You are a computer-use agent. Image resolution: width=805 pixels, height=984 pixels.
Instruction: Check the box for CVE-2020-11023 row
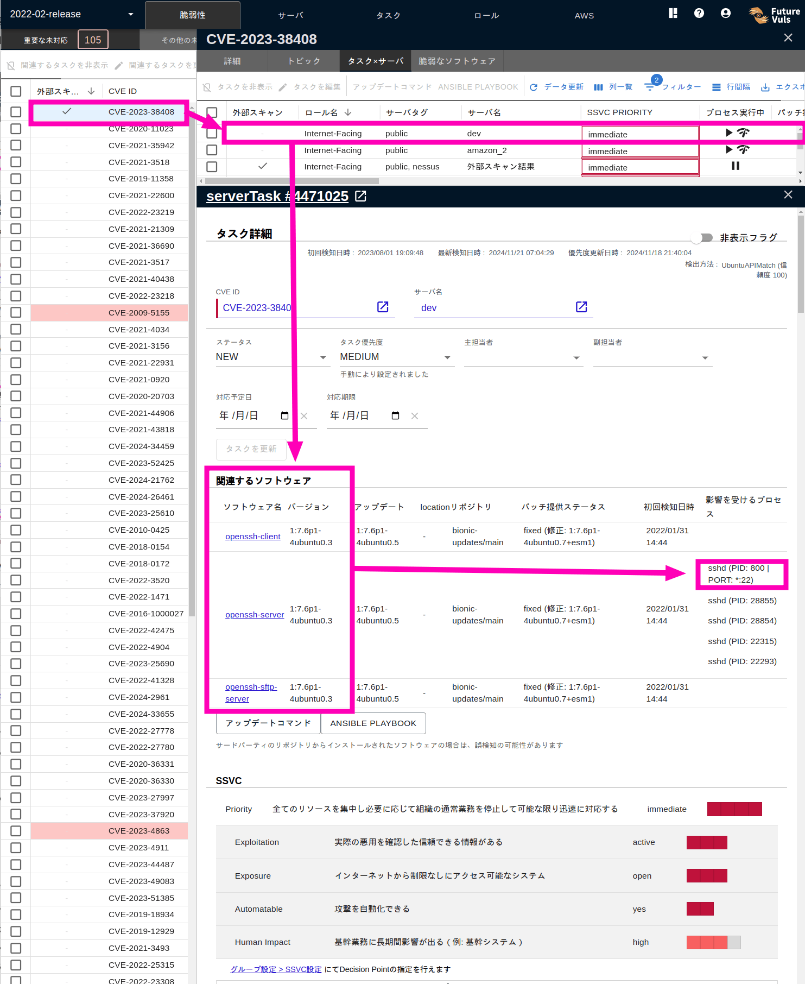point(16,129)
